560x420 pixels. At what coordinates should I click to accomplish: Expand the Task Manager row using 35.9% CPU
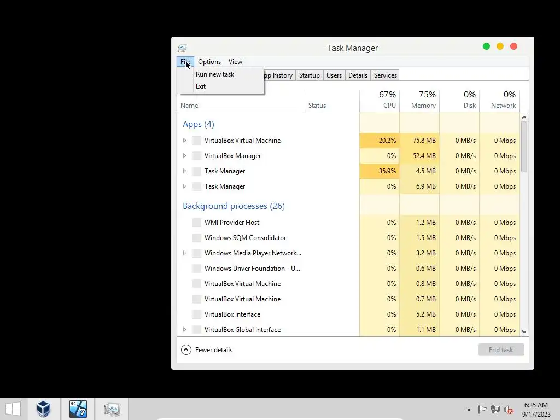[x=185, y=171]
